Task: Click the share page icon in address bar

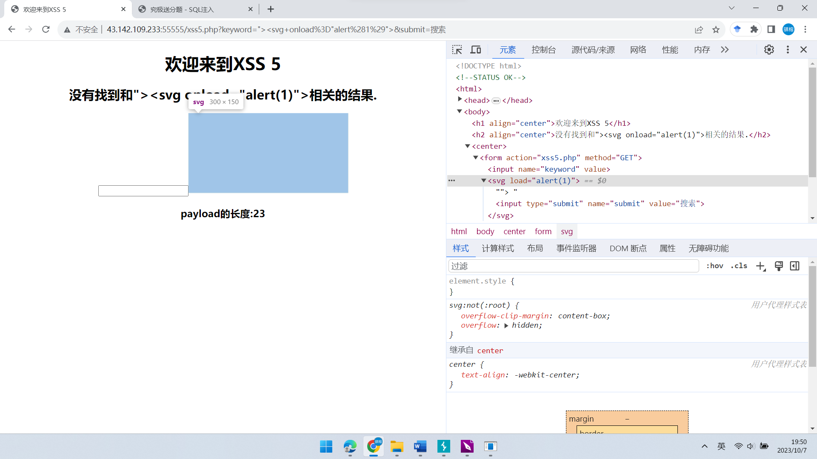Action: coord(699,29)
